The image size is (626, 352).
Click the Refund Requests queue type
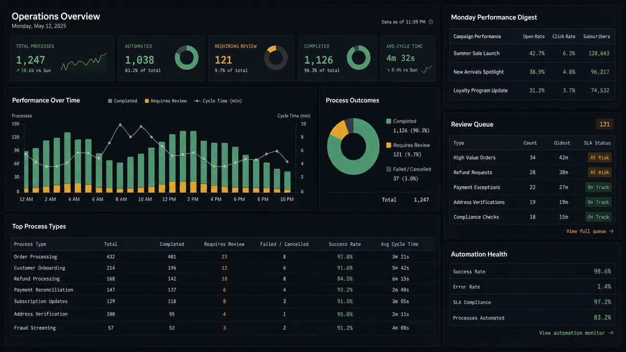(473, 172)
